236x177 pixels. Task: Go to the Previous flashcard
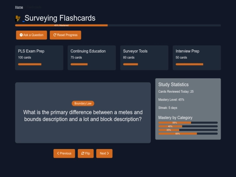pyautogui.click(x=64, y=153)
